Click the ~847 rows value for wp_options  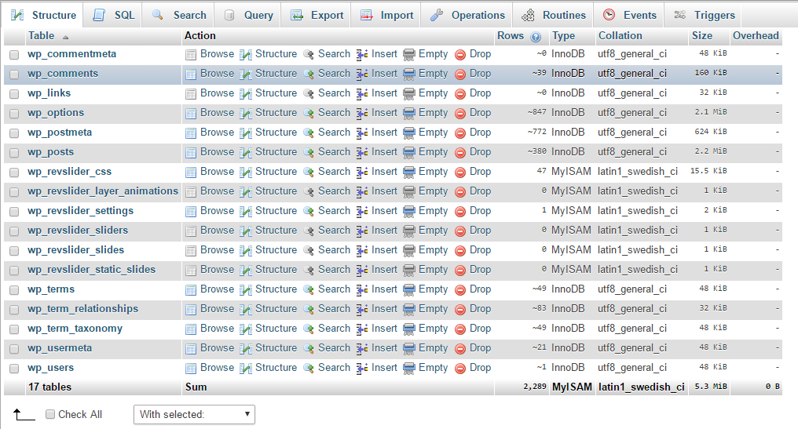536,112
